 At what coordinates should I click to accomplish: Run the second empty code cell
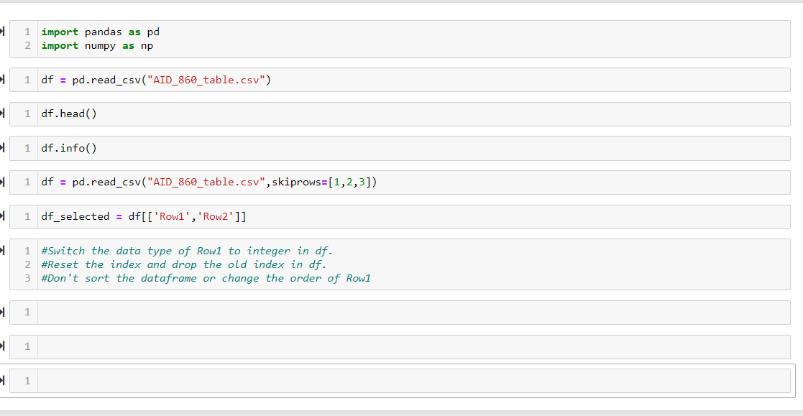tap(3, 346)
